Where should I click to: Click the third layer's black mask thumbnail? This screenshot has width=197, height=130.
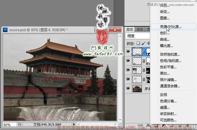[148, 70]
